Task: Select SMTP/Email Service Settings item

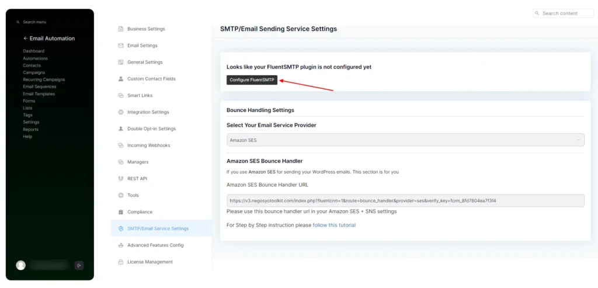Action: coord(161,228)
